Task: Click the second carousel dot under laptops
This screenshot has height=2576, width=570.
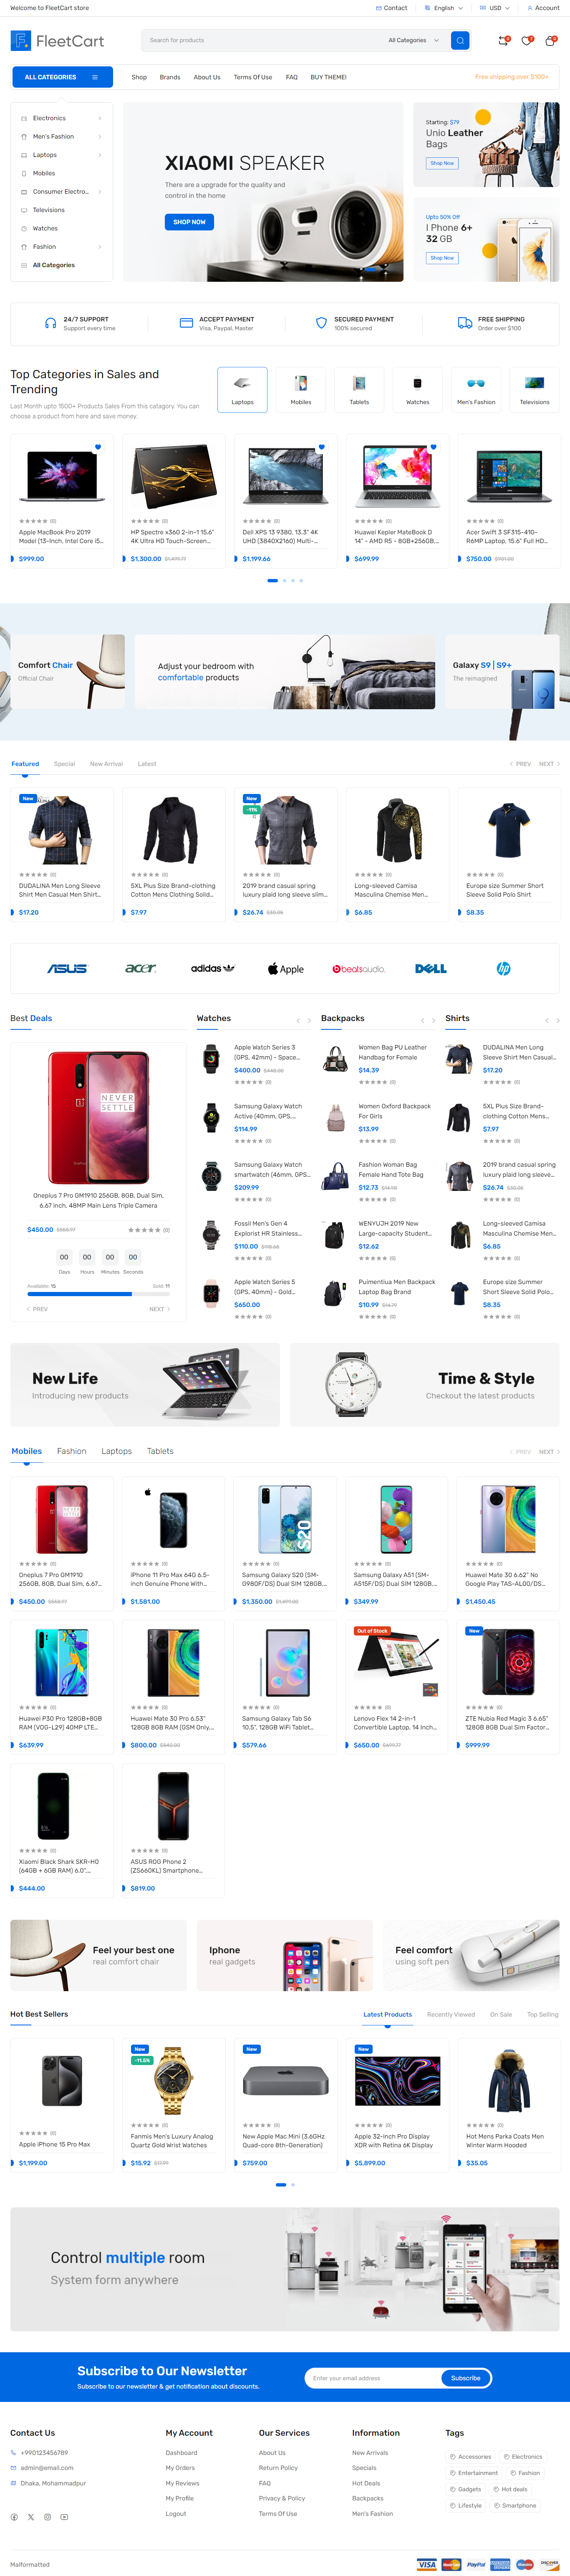Action: (284, 581)
